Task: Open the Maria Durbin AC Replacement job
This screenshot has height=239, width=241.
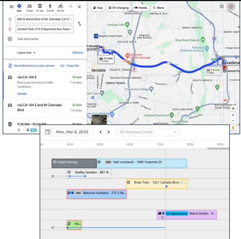Action: pyautogui.click(x=187, y=215)
